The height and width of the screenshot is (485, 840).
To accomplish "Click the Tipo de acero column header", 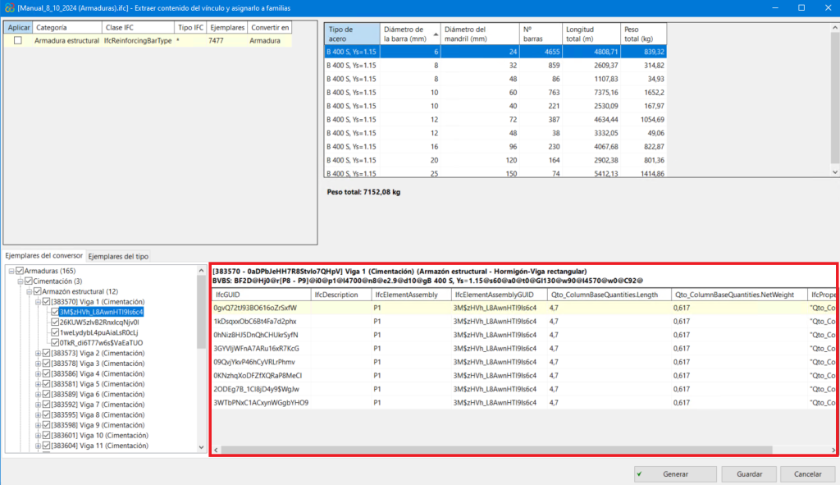I will tap(352, 34).
